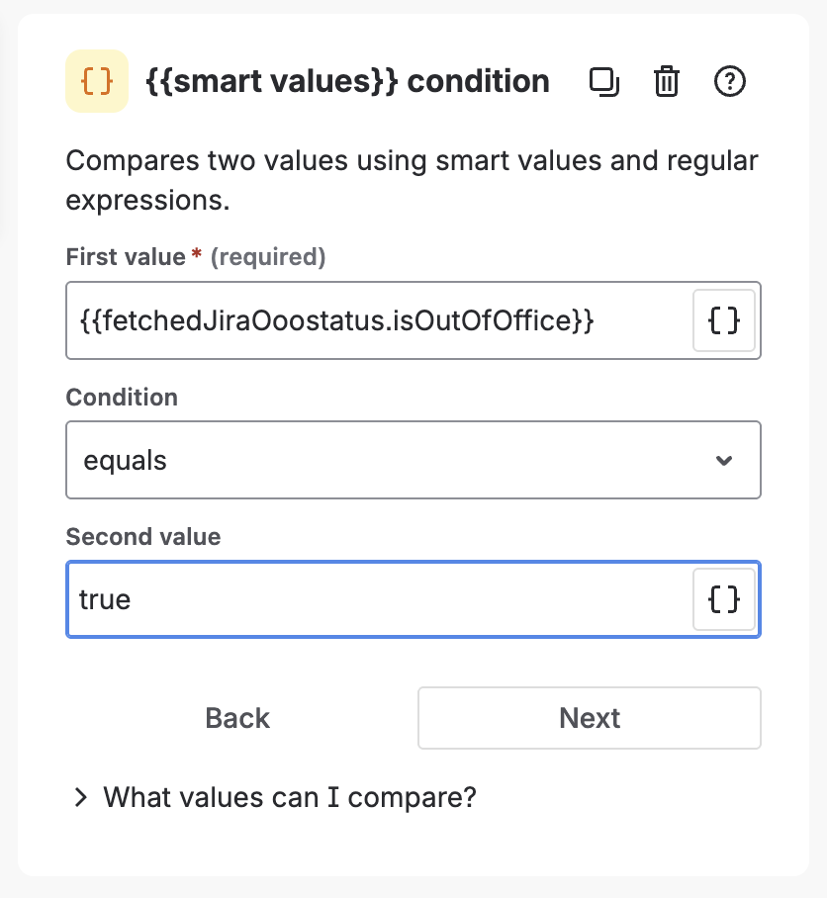The image size is (827, 898).
Task: Duplicate this condition component
Action: click(603, 82)
